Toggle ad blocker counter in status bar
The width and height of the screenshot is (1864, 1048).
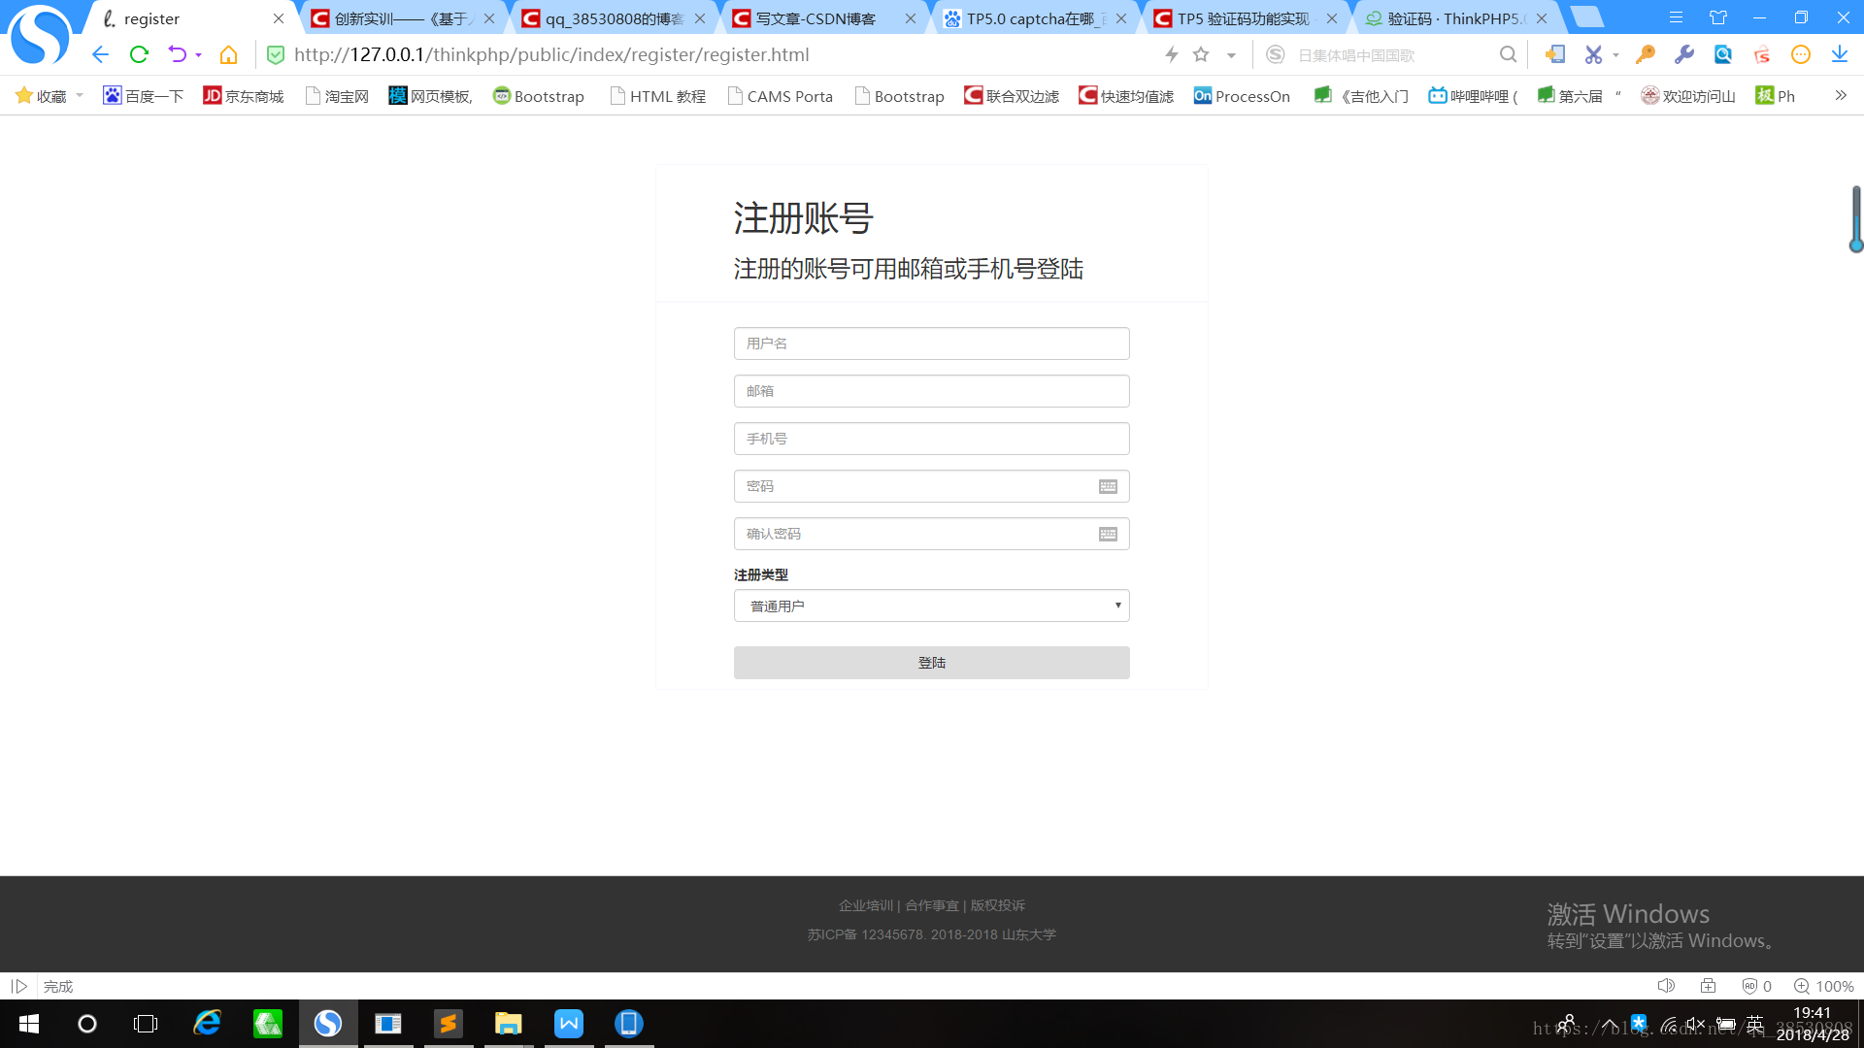[1756, 986]
